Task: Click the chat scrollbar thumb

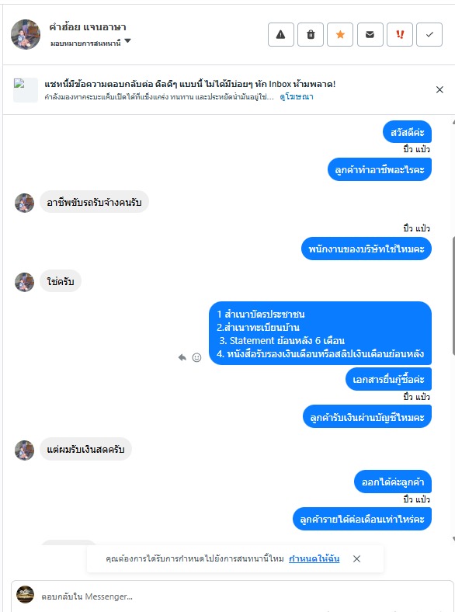Action: (x=453, y=295)
